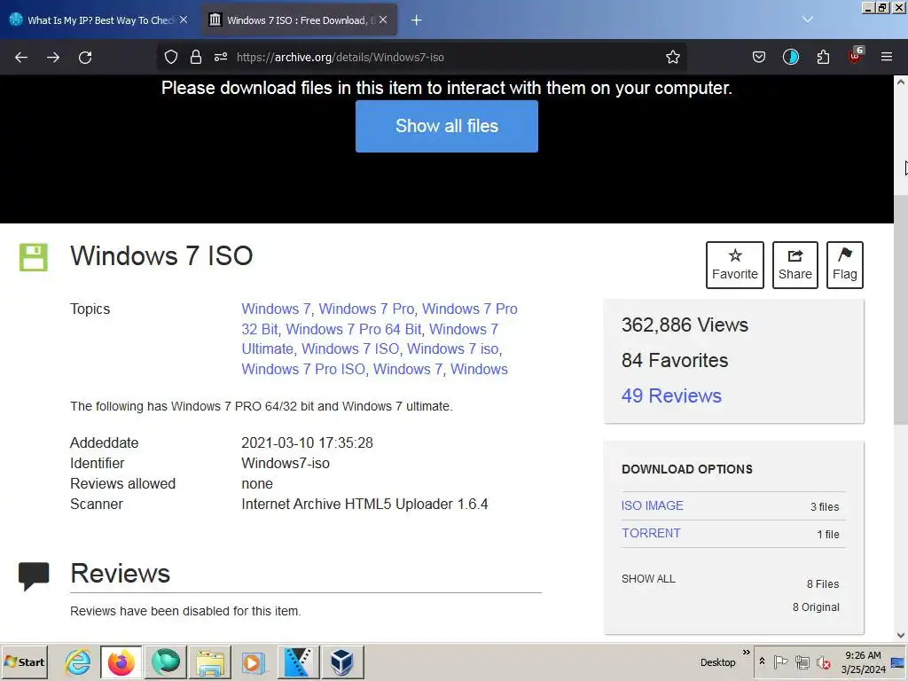Open the Windows 7 Pro 64 Bit topic
This screenshot has width=908, height=681.
(354, 329)
